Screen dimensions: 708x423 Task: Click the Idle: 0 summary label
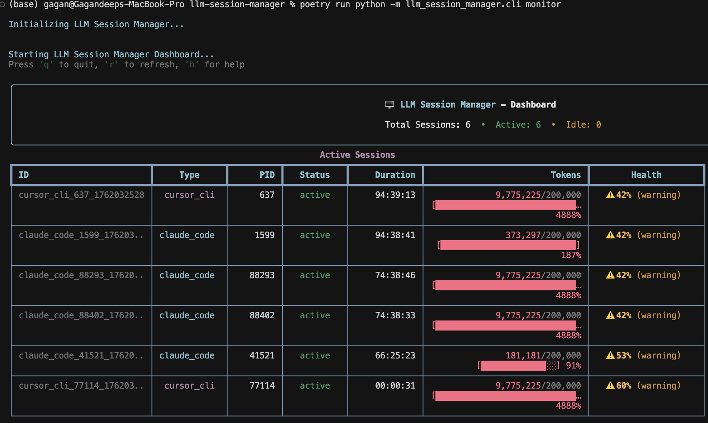tap(583, 125)
